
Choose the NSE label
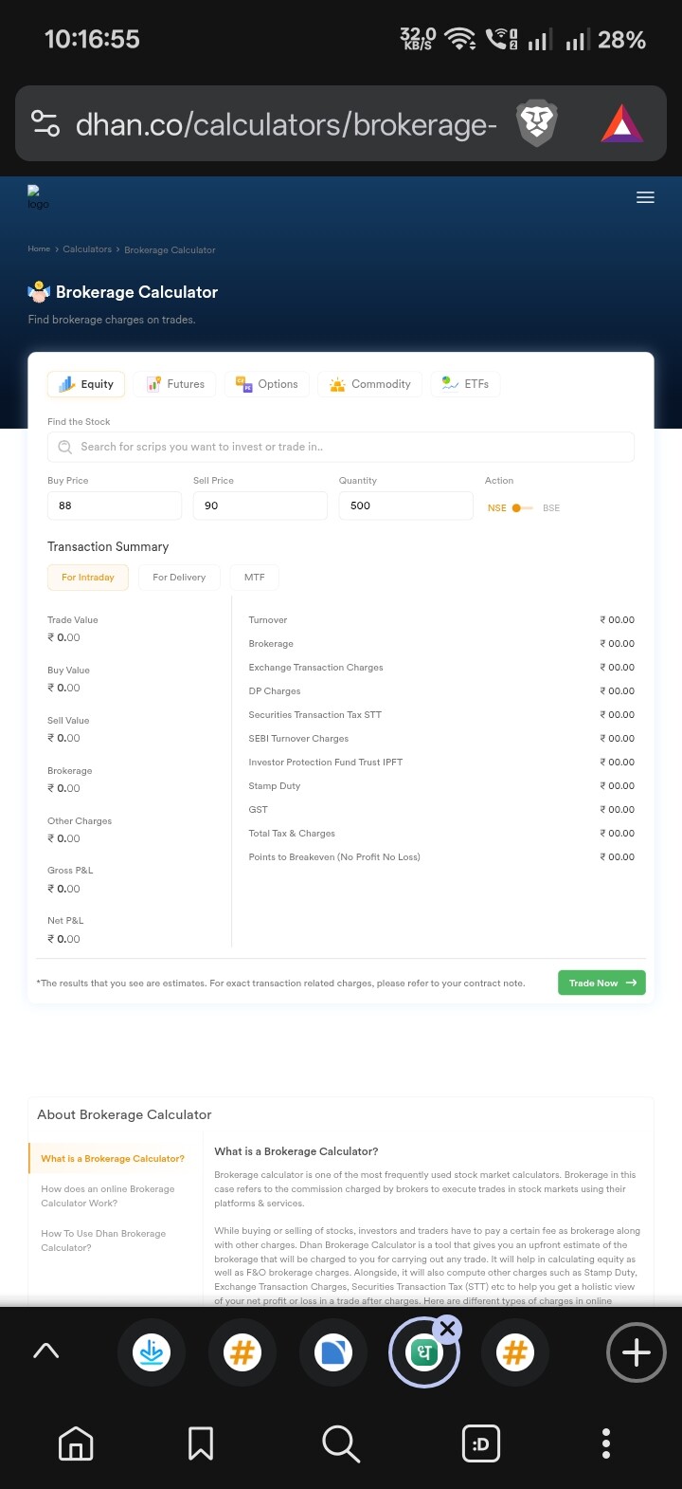(x=496, y=508)
